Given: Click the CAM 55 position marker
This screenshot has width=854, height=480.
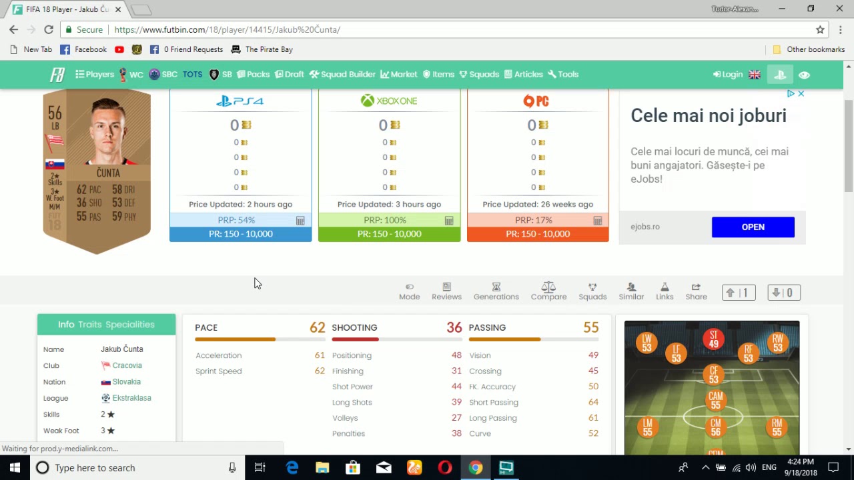Looking at the screenshot, I should pyautogui.click(x=716, y=401).
